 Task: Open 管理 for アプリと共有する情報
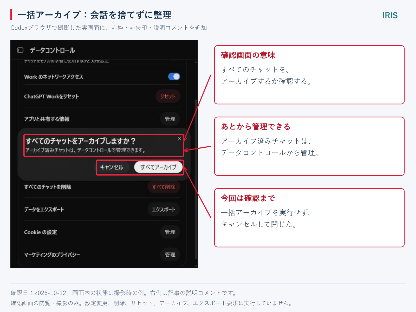(x=170, y=119)
